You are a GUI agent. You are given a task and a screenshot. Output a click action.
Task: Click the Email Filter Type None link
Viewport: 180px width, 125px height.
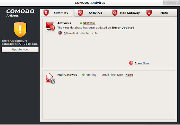point(129,75)
